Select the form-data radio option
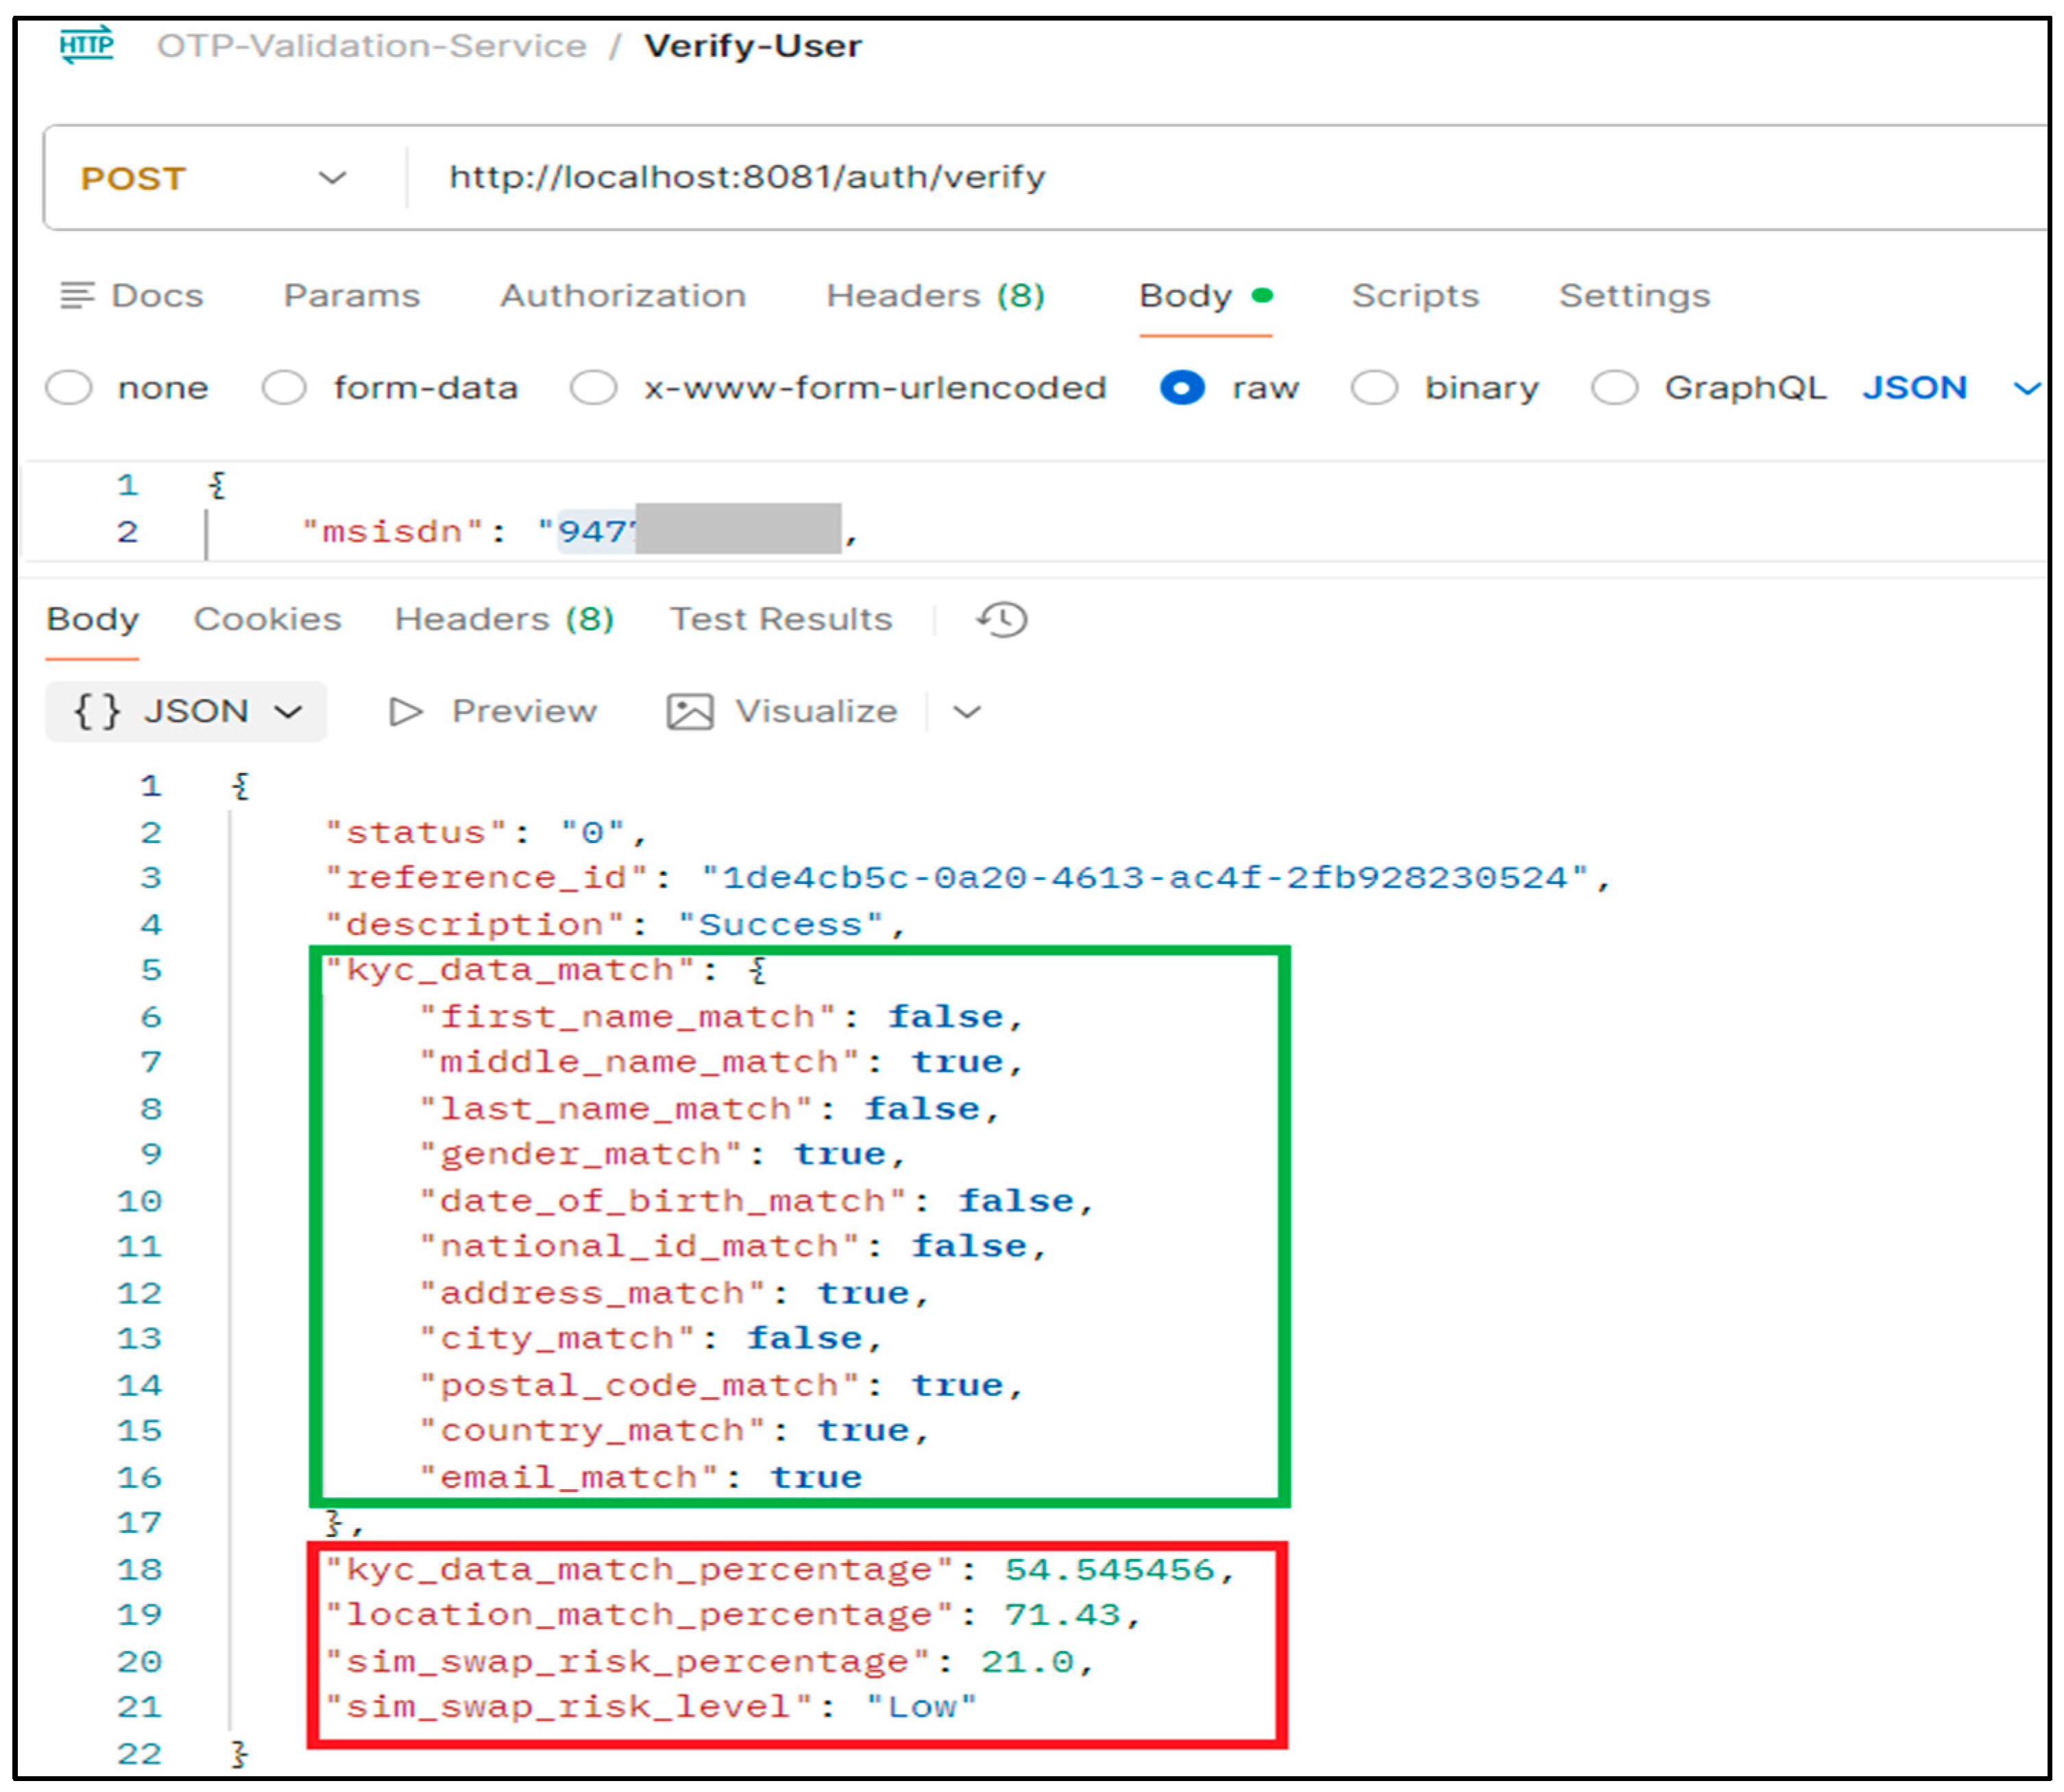 click(x=284, y=387)
